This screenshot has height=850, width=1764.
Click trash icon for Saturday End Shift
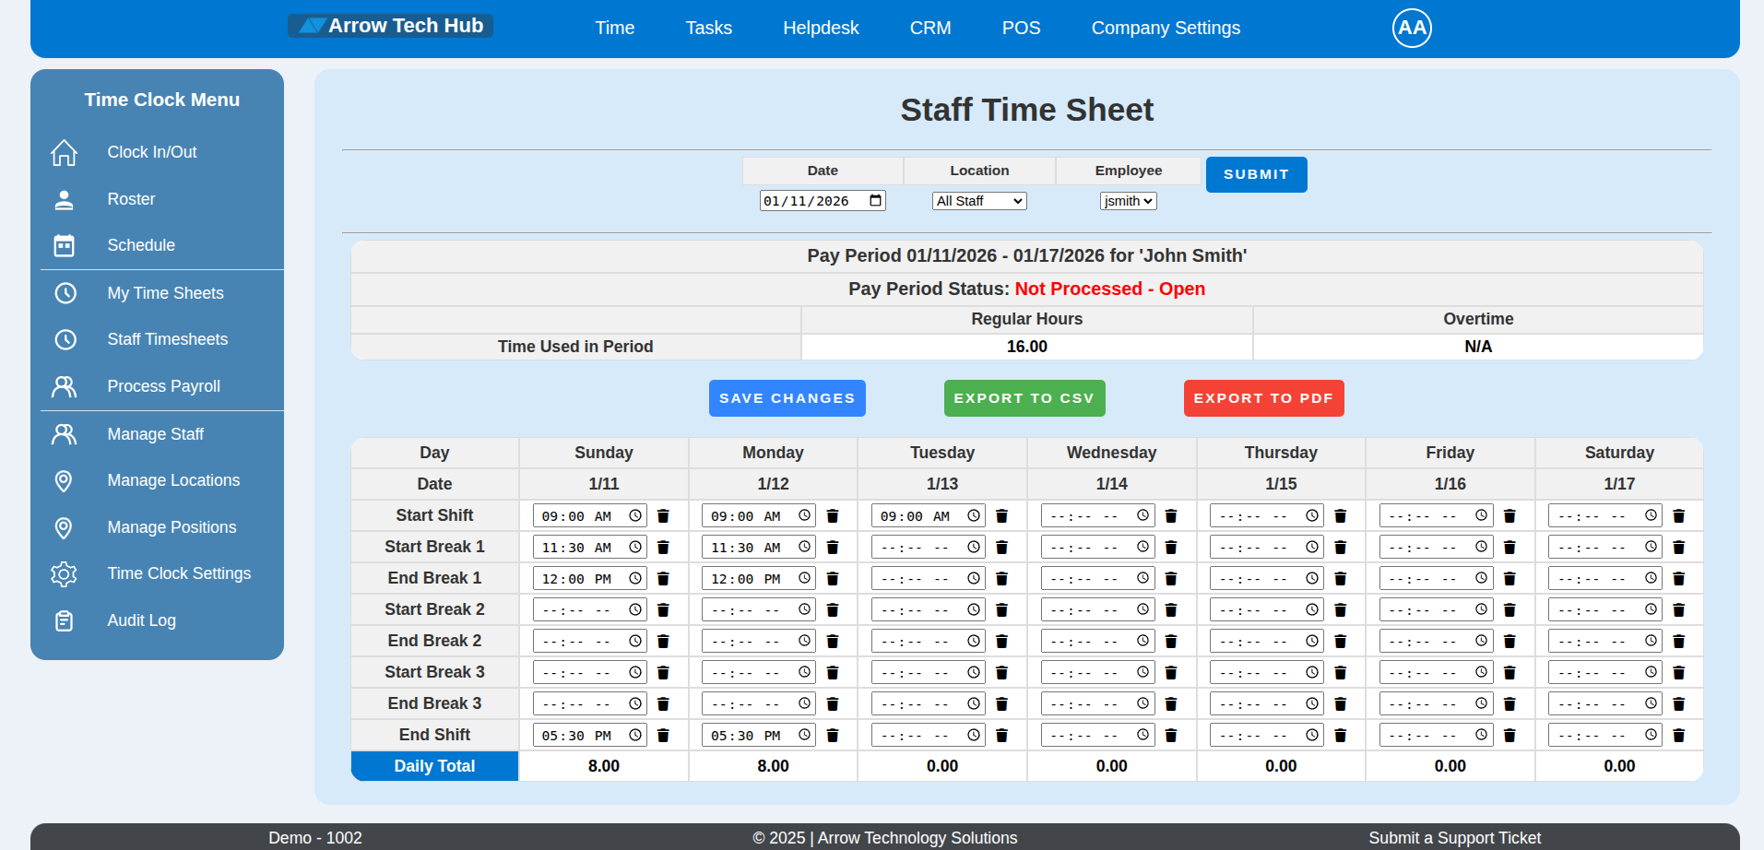(x=1678, y=736)
